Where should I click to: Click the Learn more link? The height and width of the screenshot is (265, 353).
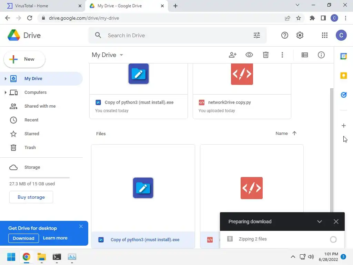pyautogui.click(x=55, y=238)
